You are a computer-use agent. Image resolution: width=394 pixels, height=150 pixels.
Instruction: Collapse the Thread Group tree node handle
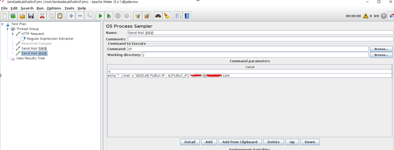(x=8, y=29)
